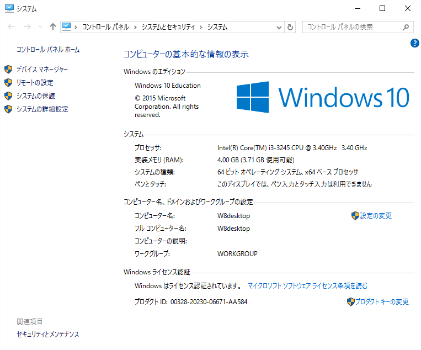Click the blue Help question mark icon
The height and width of the screenshot is (350, 421).
coord(415,43)
